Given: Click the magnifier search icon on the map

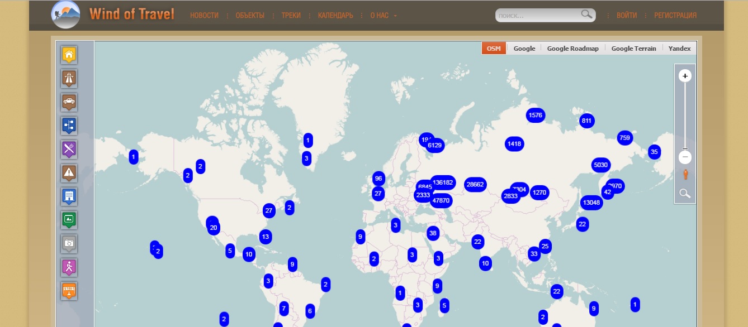Looking at the screenshot, I should 685,194.
